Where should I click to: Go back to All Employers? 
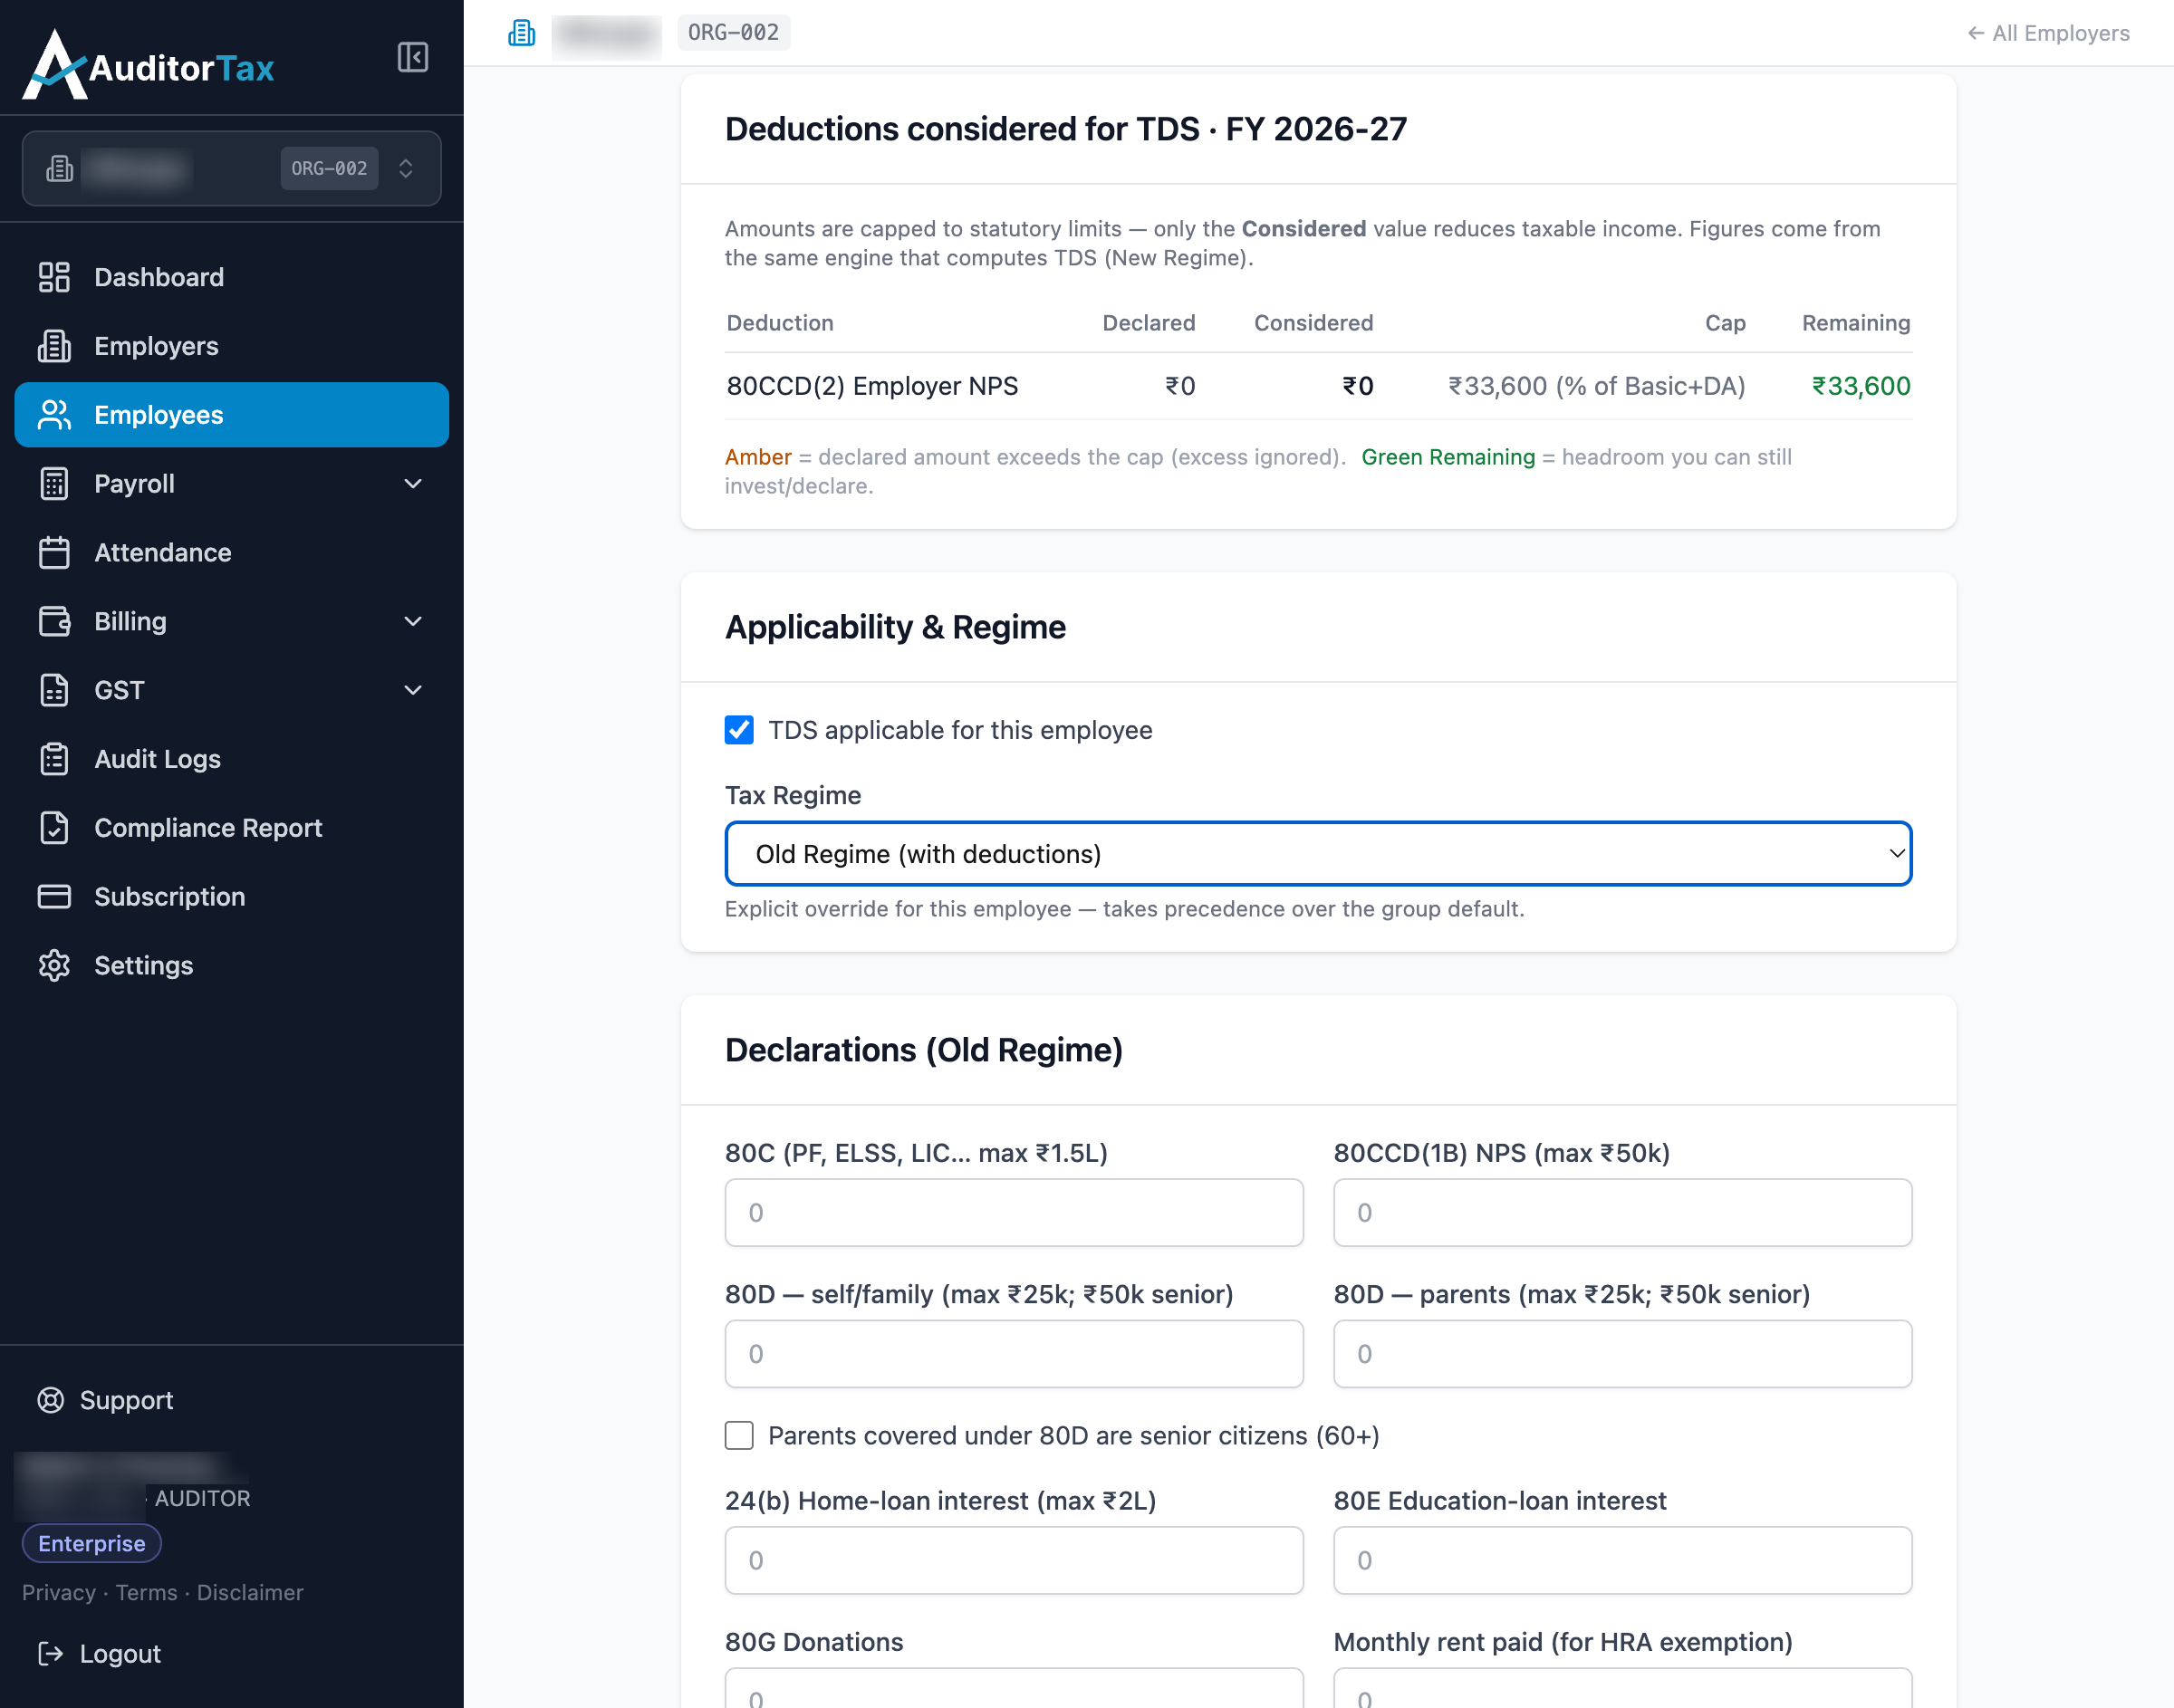(x=2047, y=33)
